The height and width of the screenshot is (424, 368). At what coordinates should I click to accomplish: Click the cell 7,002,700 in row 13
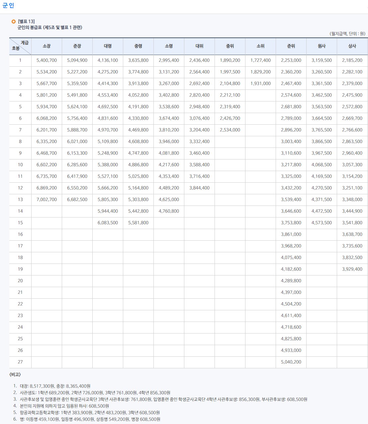coord(46,200)
